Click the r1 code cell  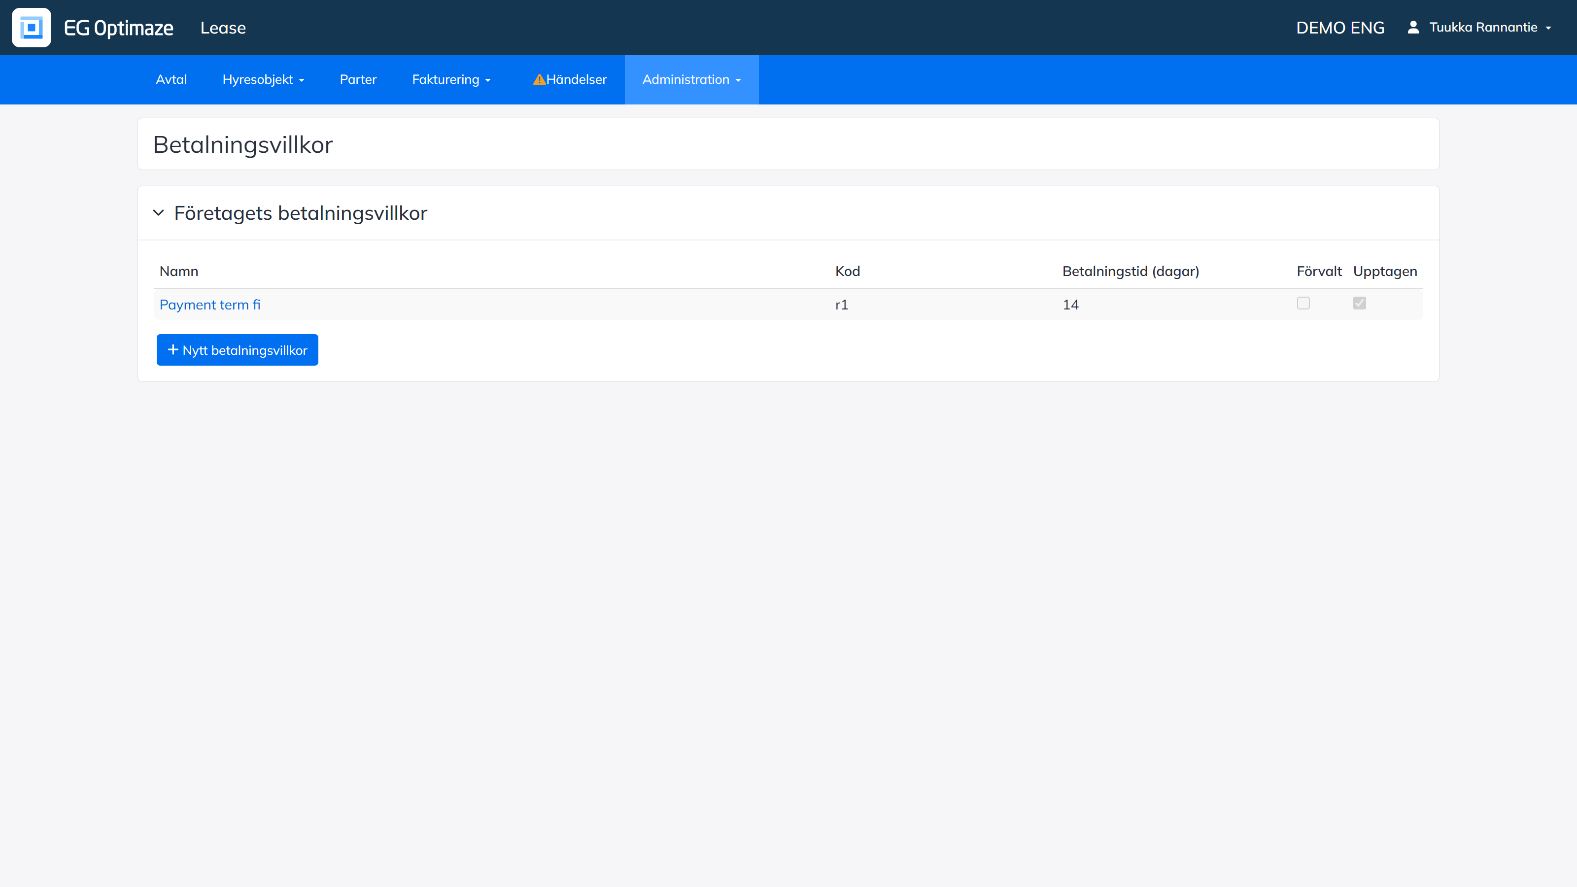click(842, 305)
